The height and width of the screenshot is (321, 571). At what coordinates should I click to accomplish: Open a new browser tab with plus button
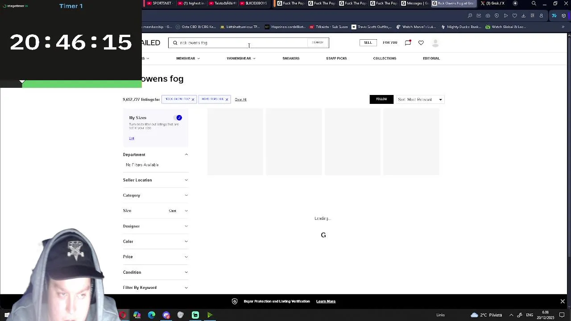tap(515, 4)
